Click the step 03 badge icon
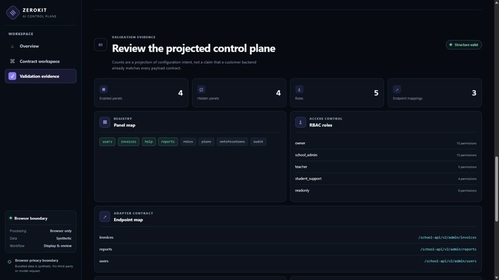Screen dimensions: 499x280 click(100, 45)
